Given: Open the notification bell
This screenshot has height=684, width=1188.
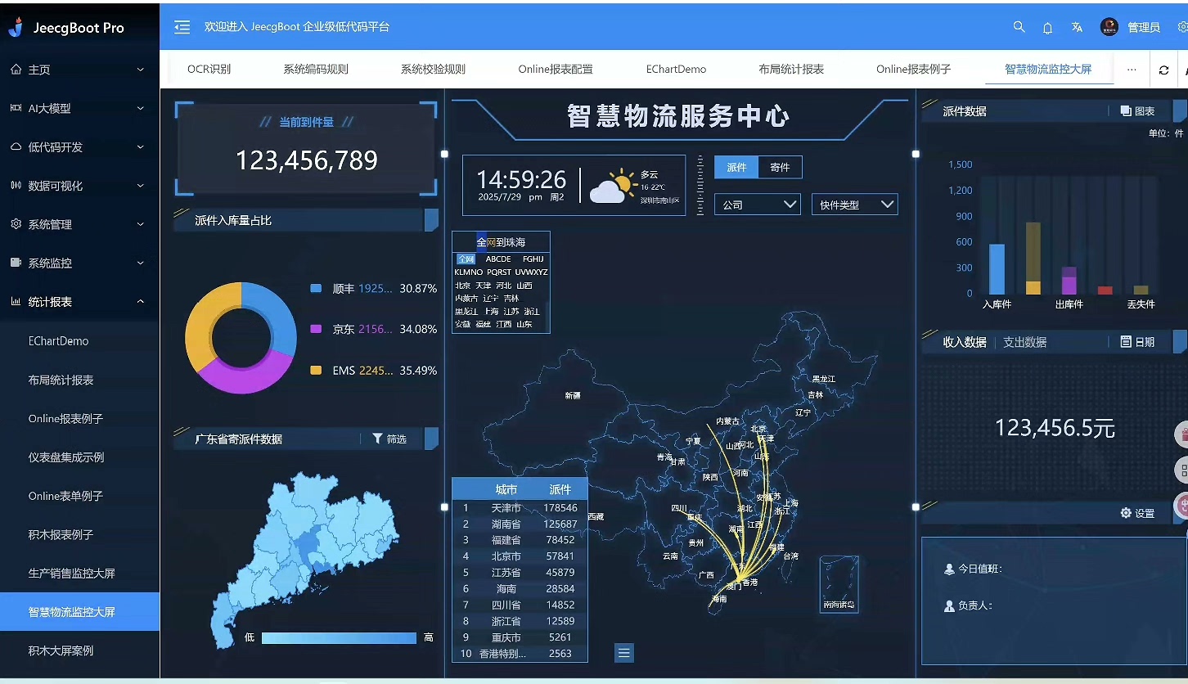Looking at the screenshot, I should pos(1047,28).
